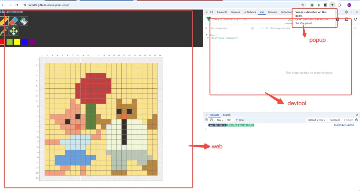
Task: Click the console prompt chevron
Action: [206, 129]
